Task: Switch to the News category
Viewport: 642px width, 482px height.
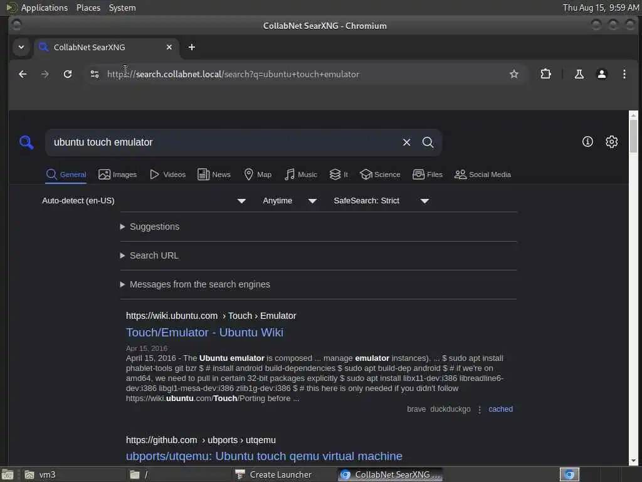Action: (214, 174)
